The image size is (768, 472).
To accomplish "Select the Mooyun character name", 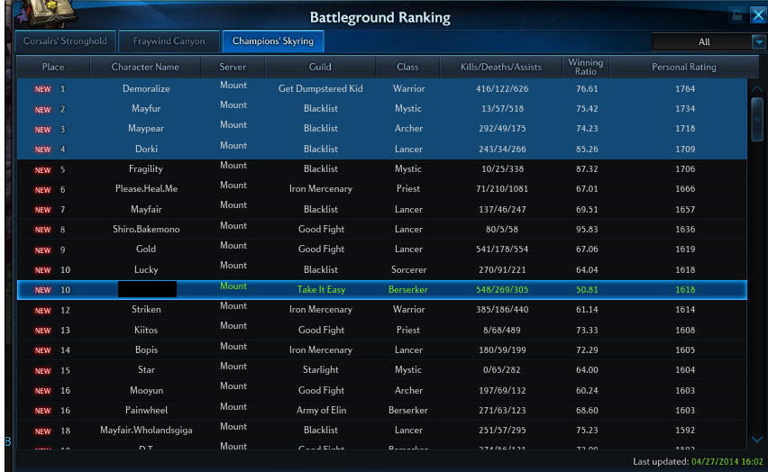I will pyautogui.click(x=146, y=391).
